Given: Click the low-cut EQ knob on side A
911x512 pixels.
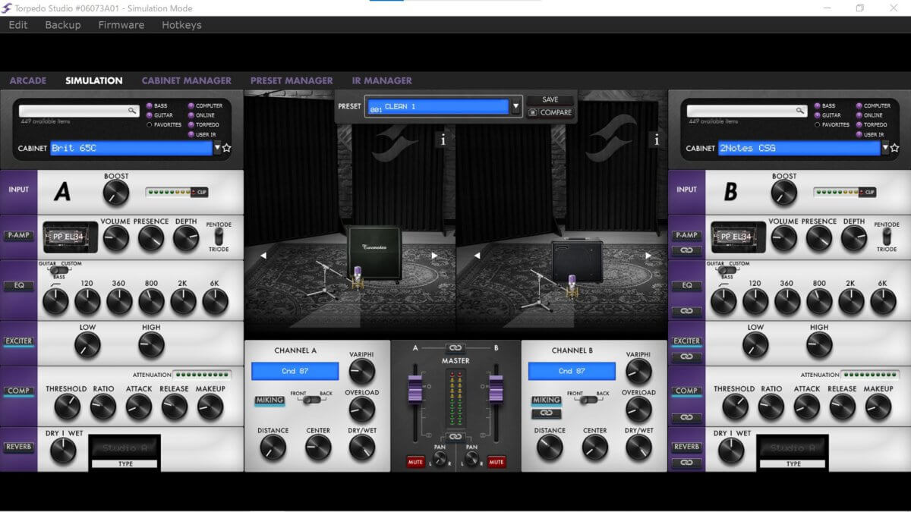Looking at the screenshot, I should pyautogui.click(x=55, y=302).
